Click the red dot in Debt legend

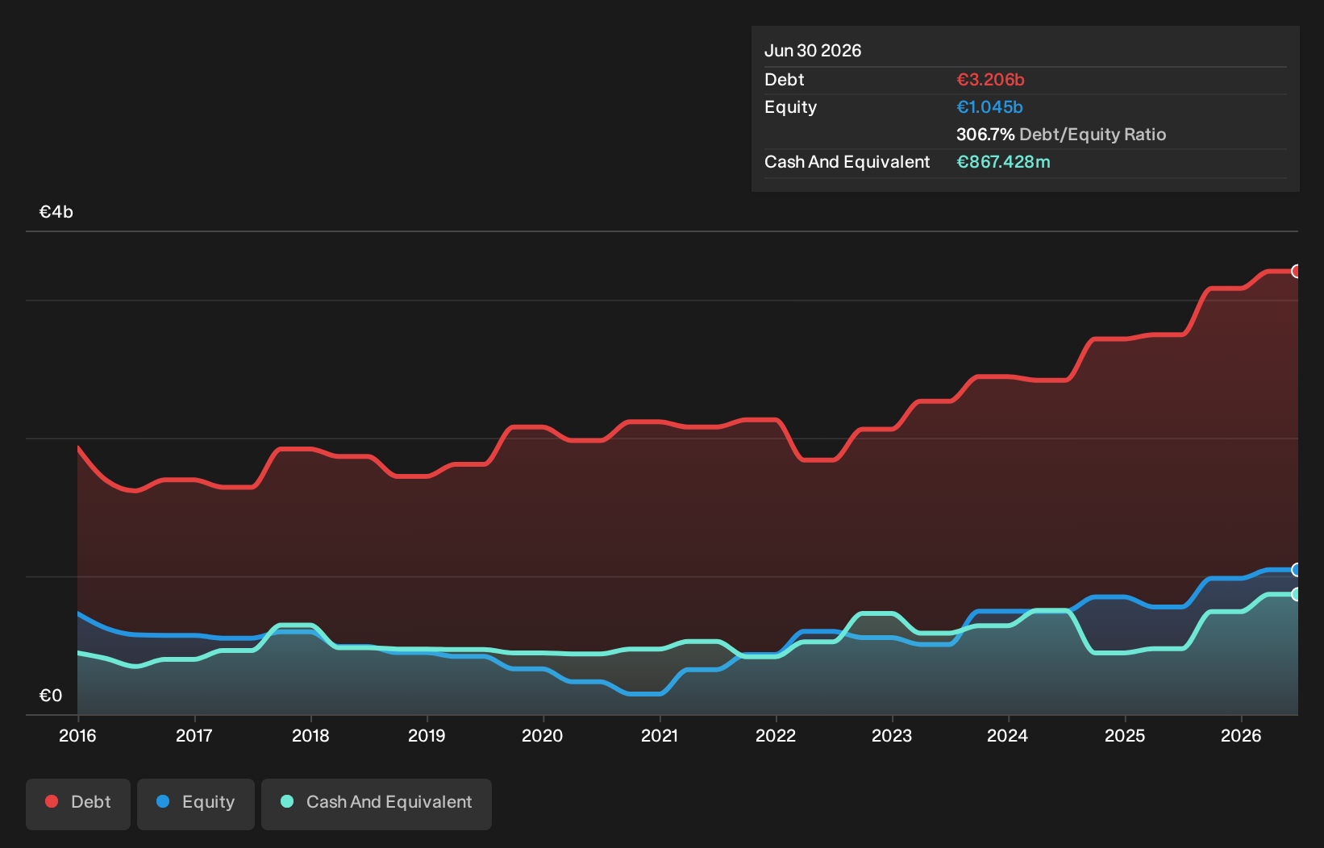click(x=52, y=801)
